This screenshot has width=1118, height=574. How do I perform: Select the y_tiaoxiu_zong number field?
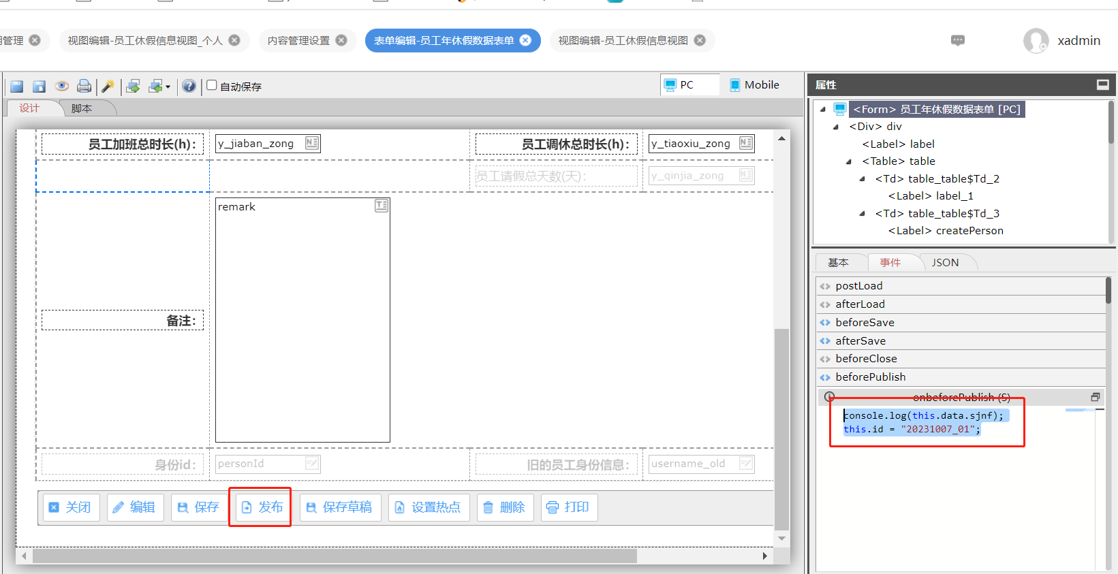point(701,144)
